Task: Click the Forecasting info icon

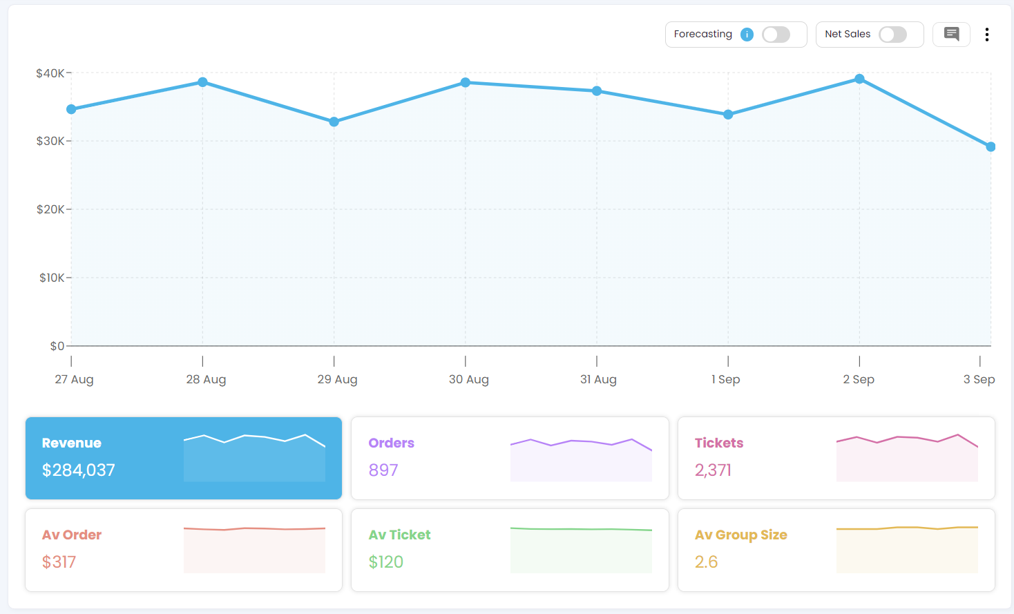Action: tap(747, 35)
